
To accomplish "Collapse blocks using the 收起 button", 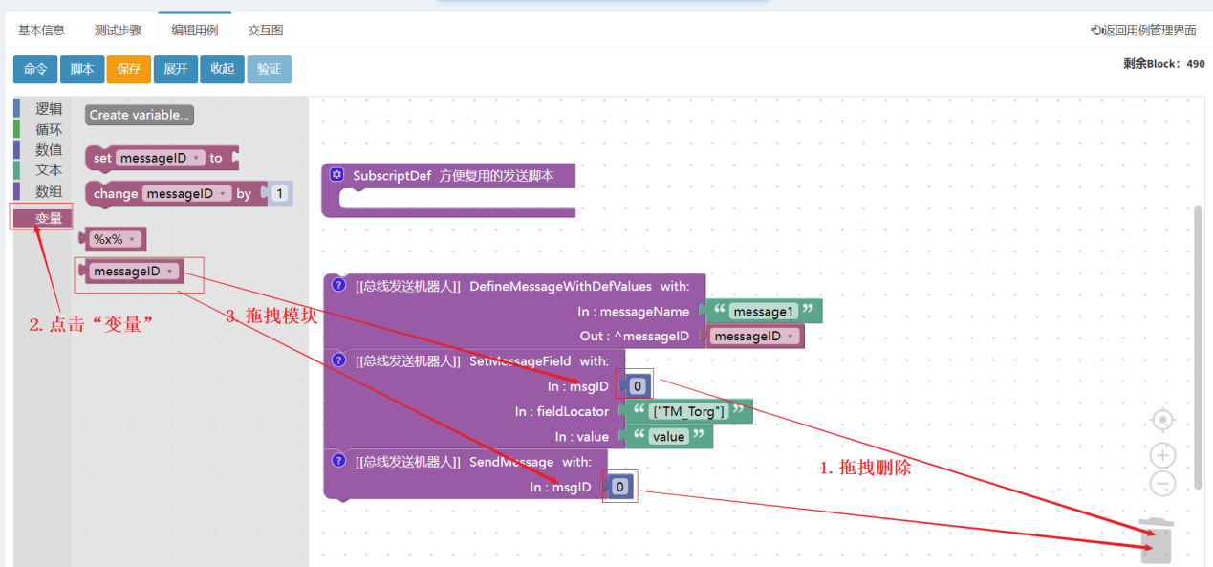I will tap(223, 69).
